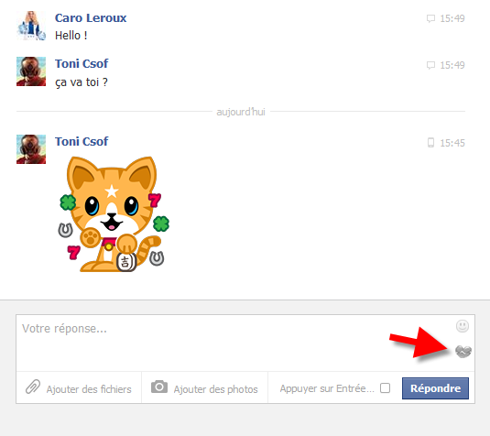Enable the 'Appuyer sur Entrée' checkbox
490x436 pixels.
[385, 387]
